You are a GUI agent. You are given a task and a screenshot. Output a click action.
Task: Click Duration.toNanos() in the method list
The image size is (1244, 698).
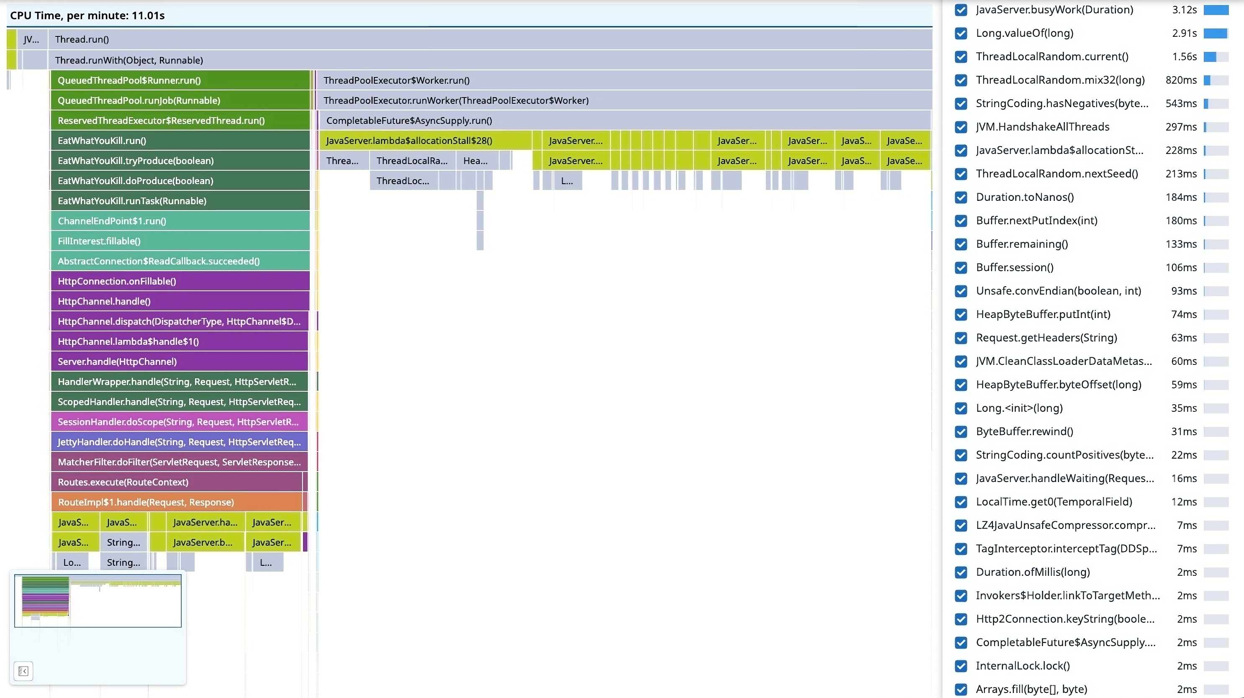(1025, 198)
